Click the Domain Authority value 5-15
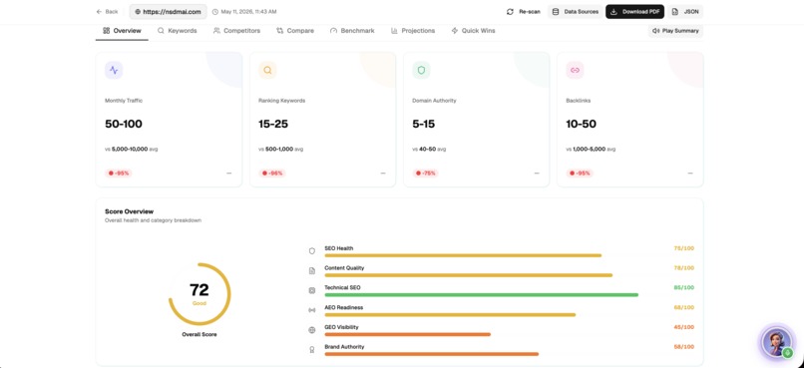This screenshot has width=804, height=368. pyautogui.click(x=424, y=124)
